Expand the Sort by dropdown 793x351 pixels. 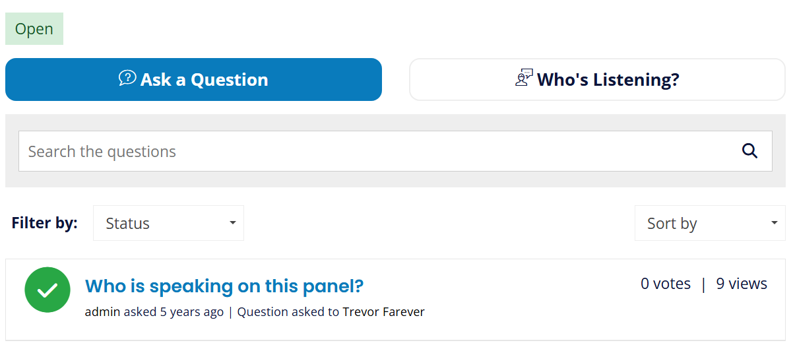pyautogui.click(x=710, y=223)
